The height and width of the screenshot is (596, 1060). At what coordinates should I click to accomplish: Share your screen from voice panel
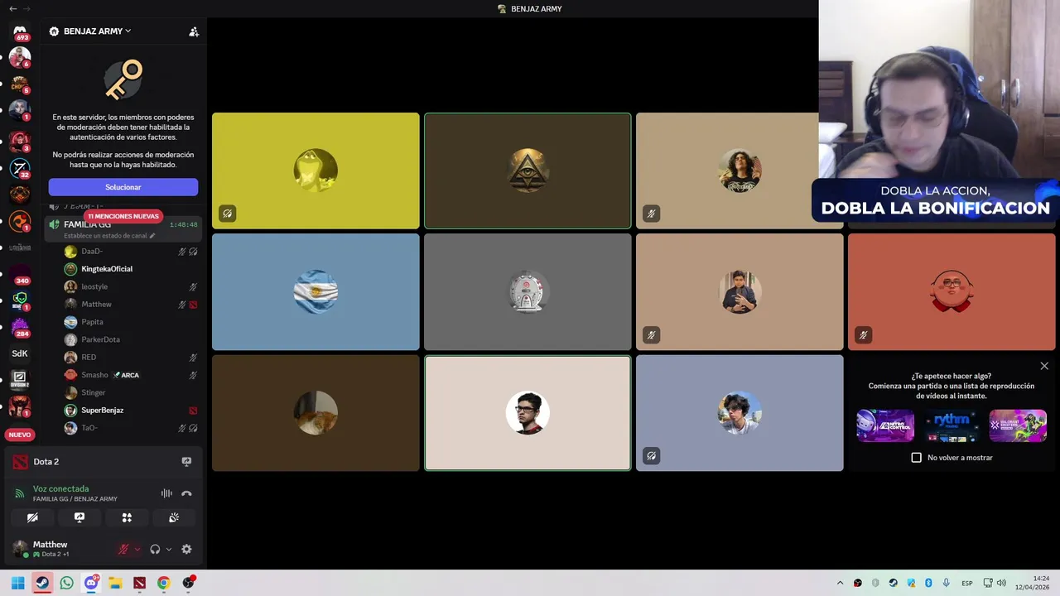79,517
